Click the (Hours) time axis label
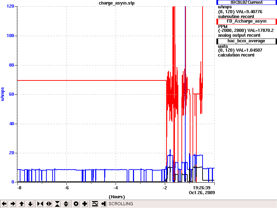The width and height of the screenshot is (277, 208). tap(117, 197)
